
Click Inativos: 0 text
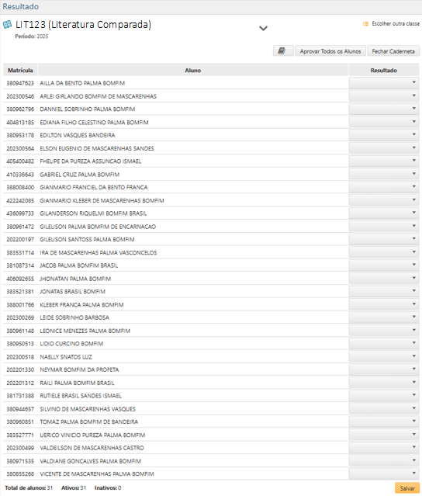pos(108,487)
